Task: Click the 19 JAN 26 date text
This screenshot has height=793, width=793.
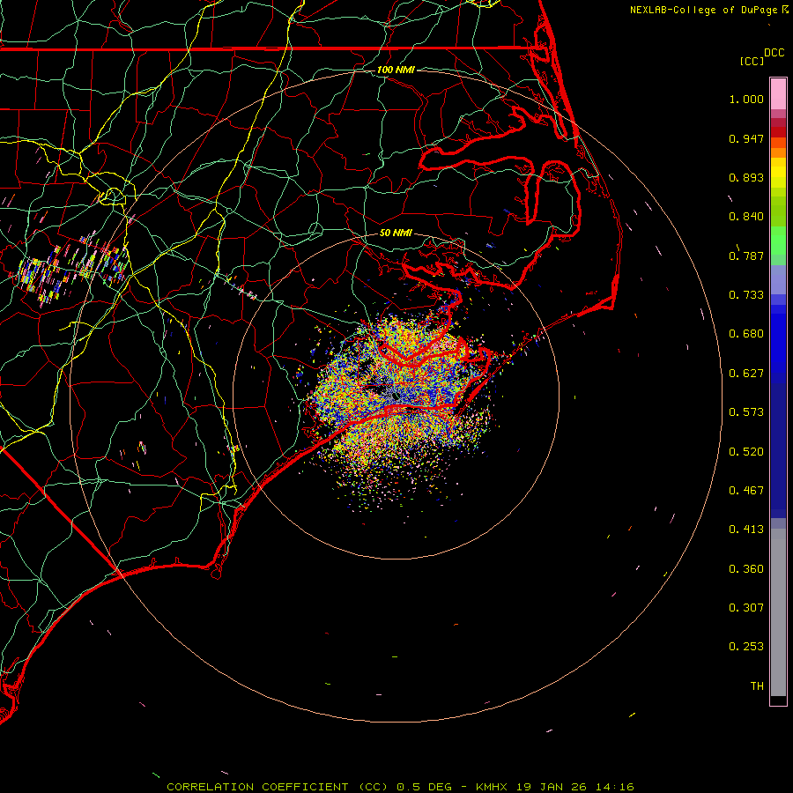Action: tap(552, 787)
